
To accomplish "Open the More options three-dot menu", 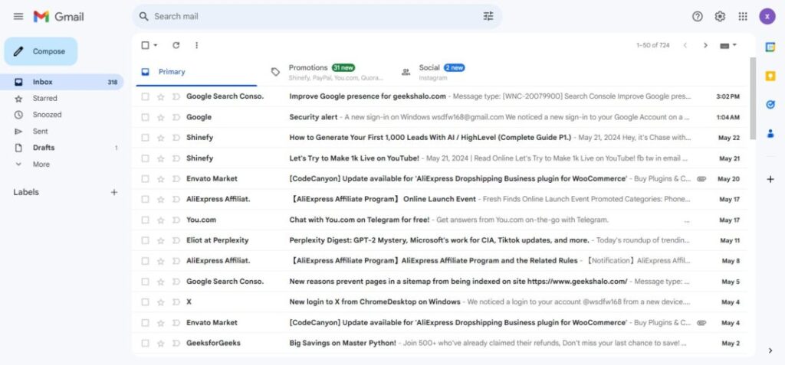I will [196, 45].
